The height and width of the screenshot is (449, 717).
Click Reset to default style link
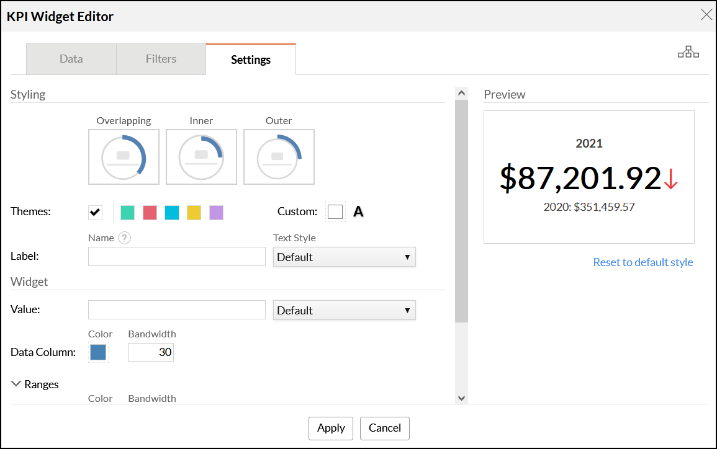(643, 262)
